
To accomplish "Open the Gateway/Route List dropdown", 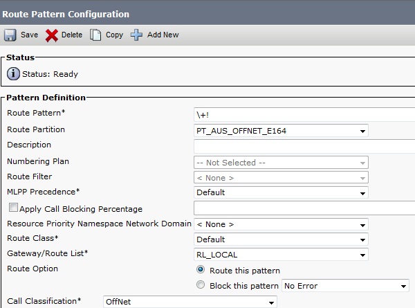I will pos(281,255).
